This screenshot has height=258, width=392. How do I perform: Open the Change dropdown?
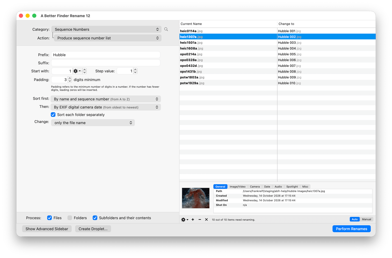[x=93, y=123]
